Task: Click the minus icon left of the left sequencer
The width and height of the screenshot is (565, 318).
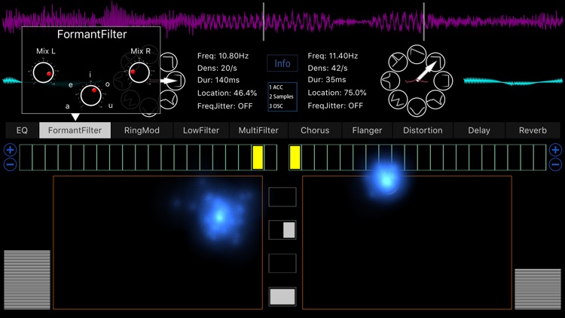Action: (10, 165)
